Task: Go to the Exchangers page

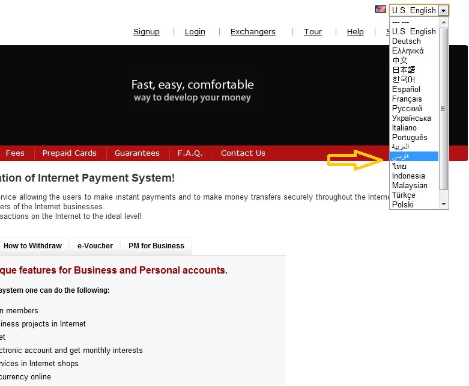Action: [x=253, y=31]
